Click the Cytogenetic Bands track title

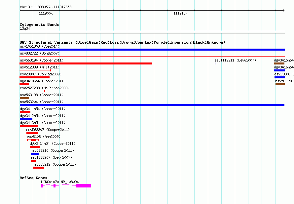[x=39, y=24]
